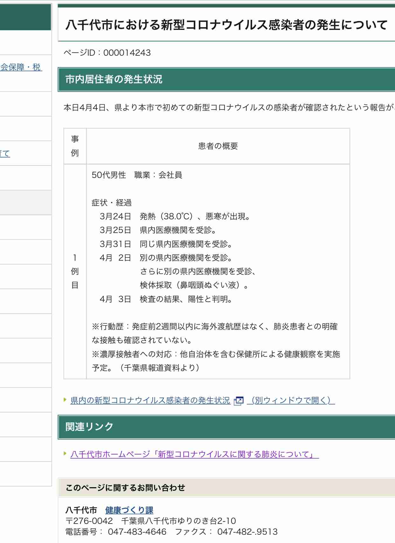
Task: Click the 3月25日 県内医療機関を受診 entry
Action: click(159, 230)
